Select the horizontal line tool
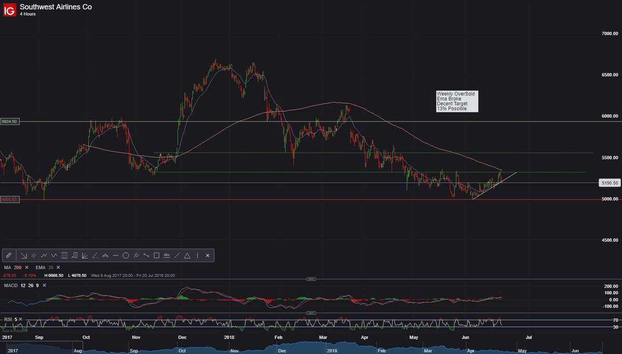Screen dimensions: 622x354 click(x=115, y=256)
